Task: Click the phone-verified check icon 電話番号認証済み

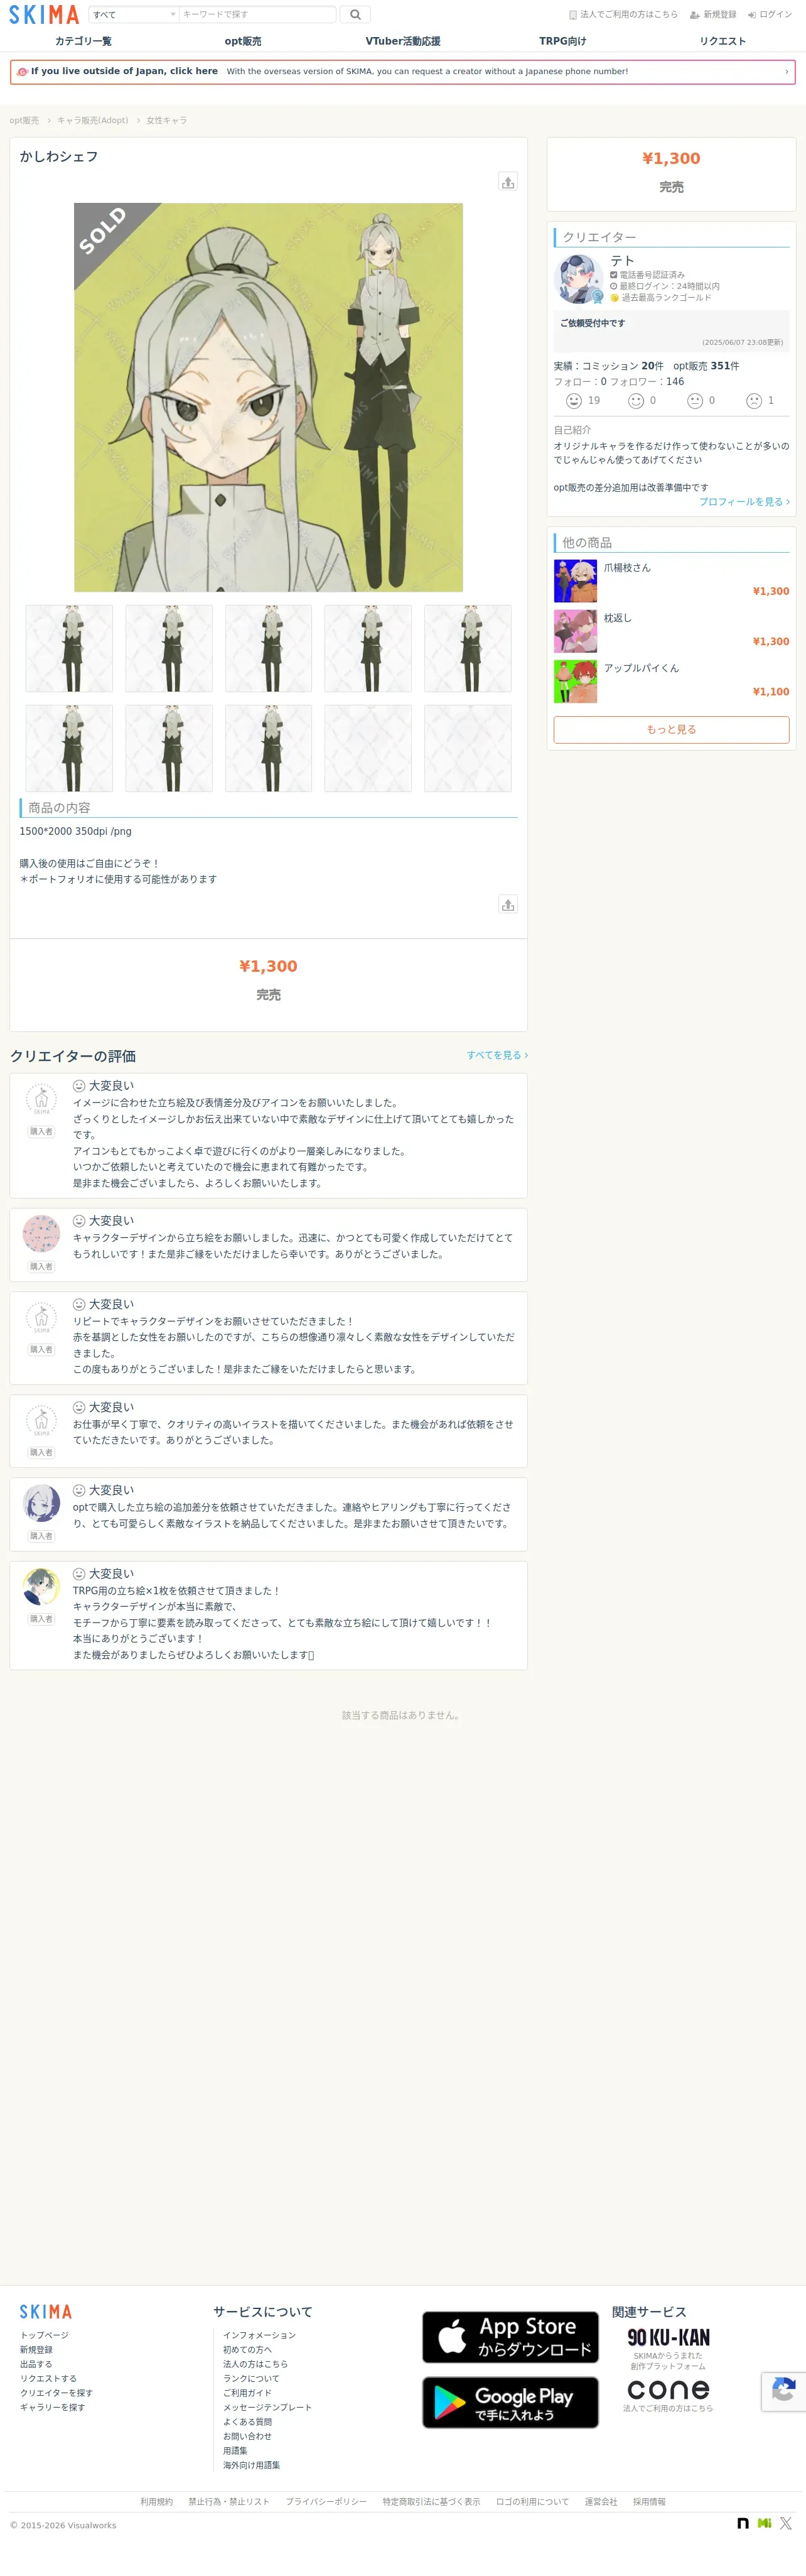Action: point(615,275)
